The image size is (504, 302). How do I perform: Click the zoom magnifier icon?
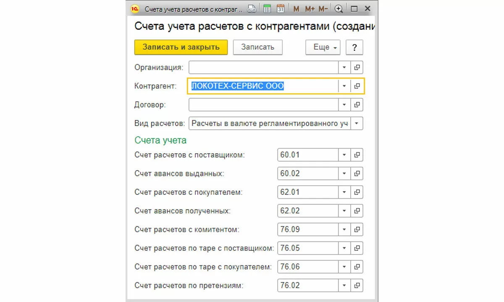[x=339, y=8]
